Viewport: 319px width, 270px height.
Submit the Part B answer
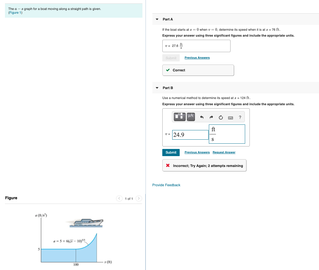(x=171, y=152)
